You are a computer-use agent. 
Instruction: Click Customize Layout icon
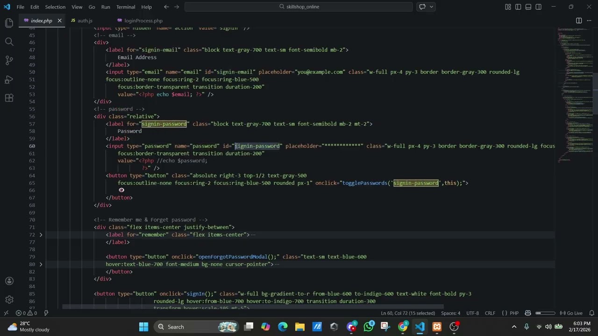508,7
